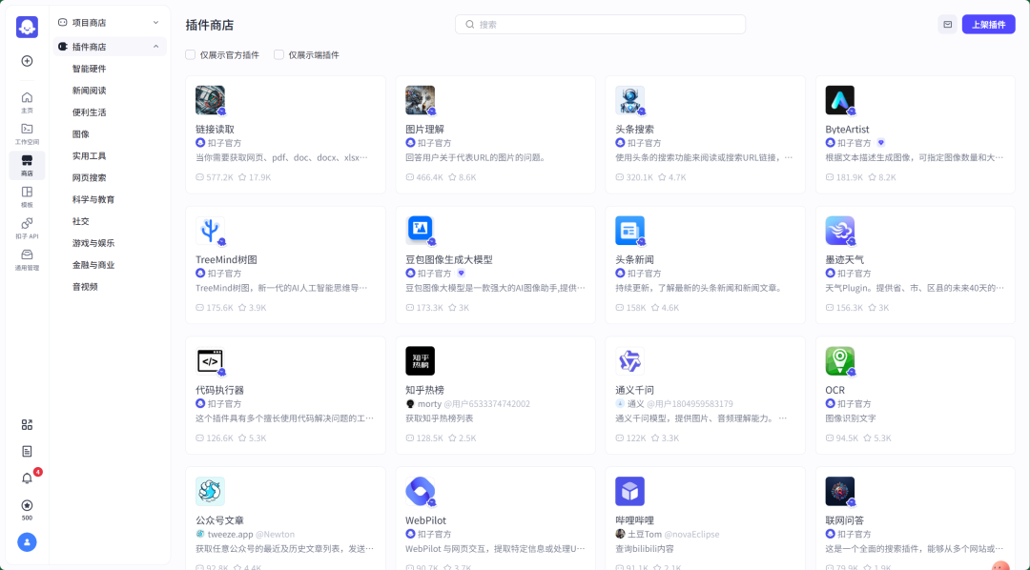Expand the 项目商店 dropdown
The width and height of the screenshot is (1030, 570).
(x=108, y=21)
